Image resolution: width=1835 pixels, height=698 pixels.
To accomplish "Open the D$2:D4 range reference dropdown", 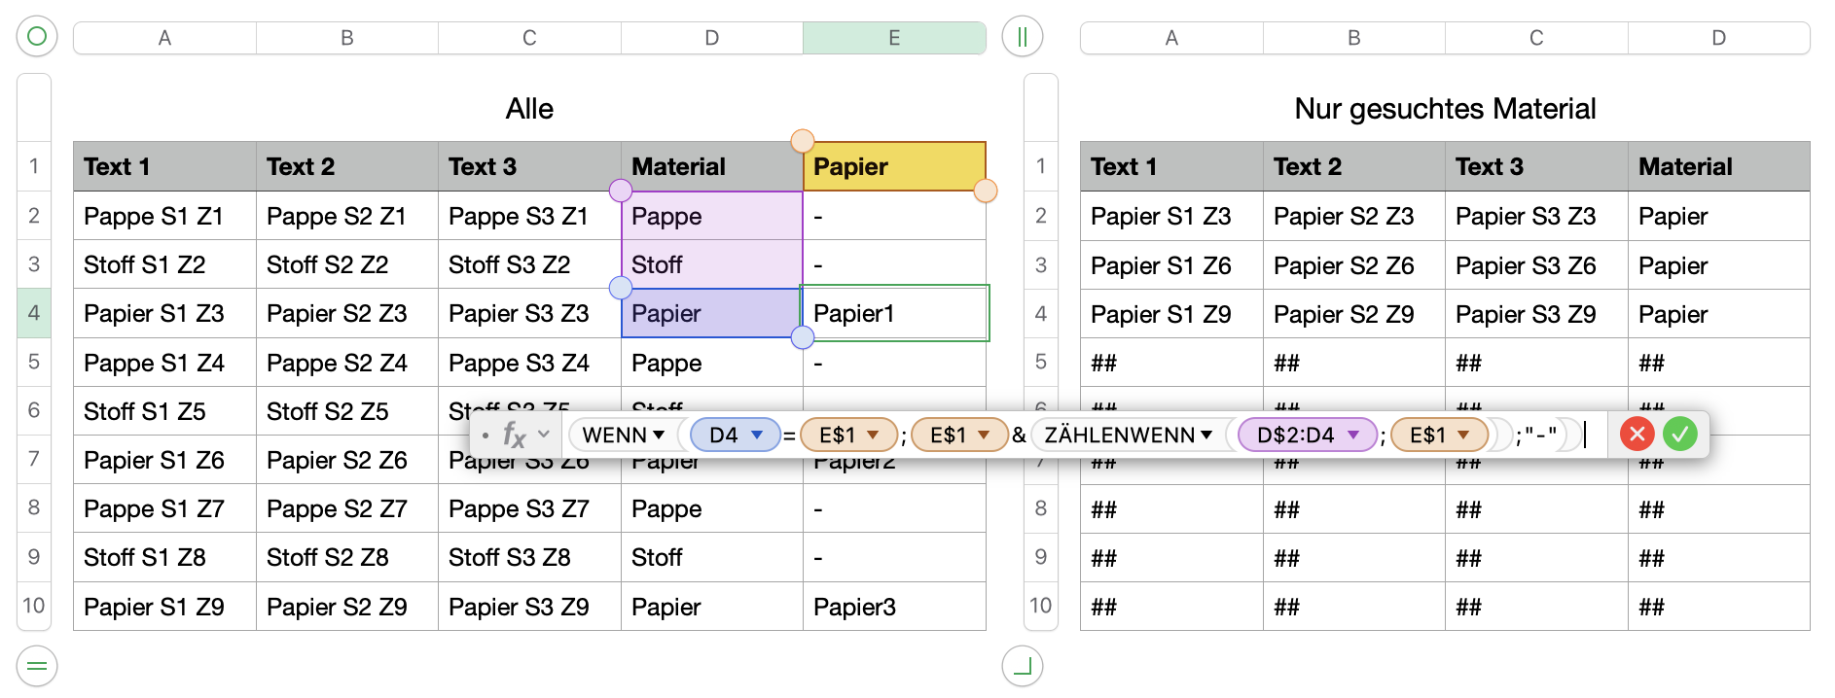I will [x=1353, y=435].
